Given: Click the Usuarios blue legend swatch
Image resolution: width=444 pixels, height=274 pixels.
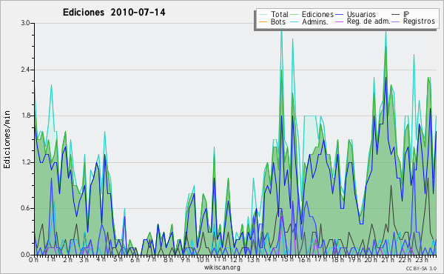Looking at the screenshot, I should point(340,15).
